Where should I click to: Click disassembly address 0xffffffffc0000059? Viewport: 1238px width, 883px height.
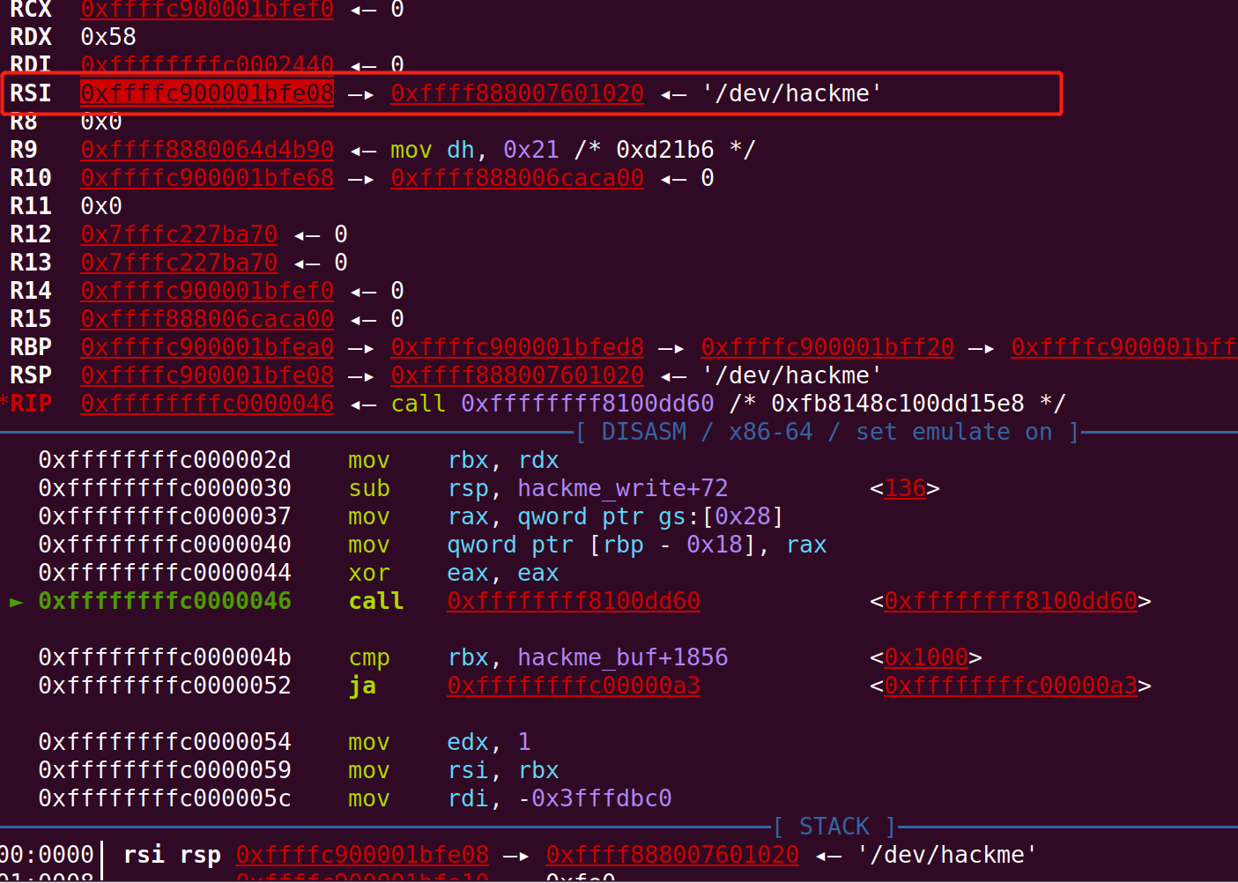[x=165, y=770]
